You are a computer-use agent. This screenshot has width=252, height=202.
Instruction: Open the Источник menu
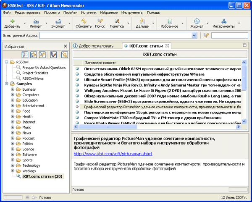point(89,13)
